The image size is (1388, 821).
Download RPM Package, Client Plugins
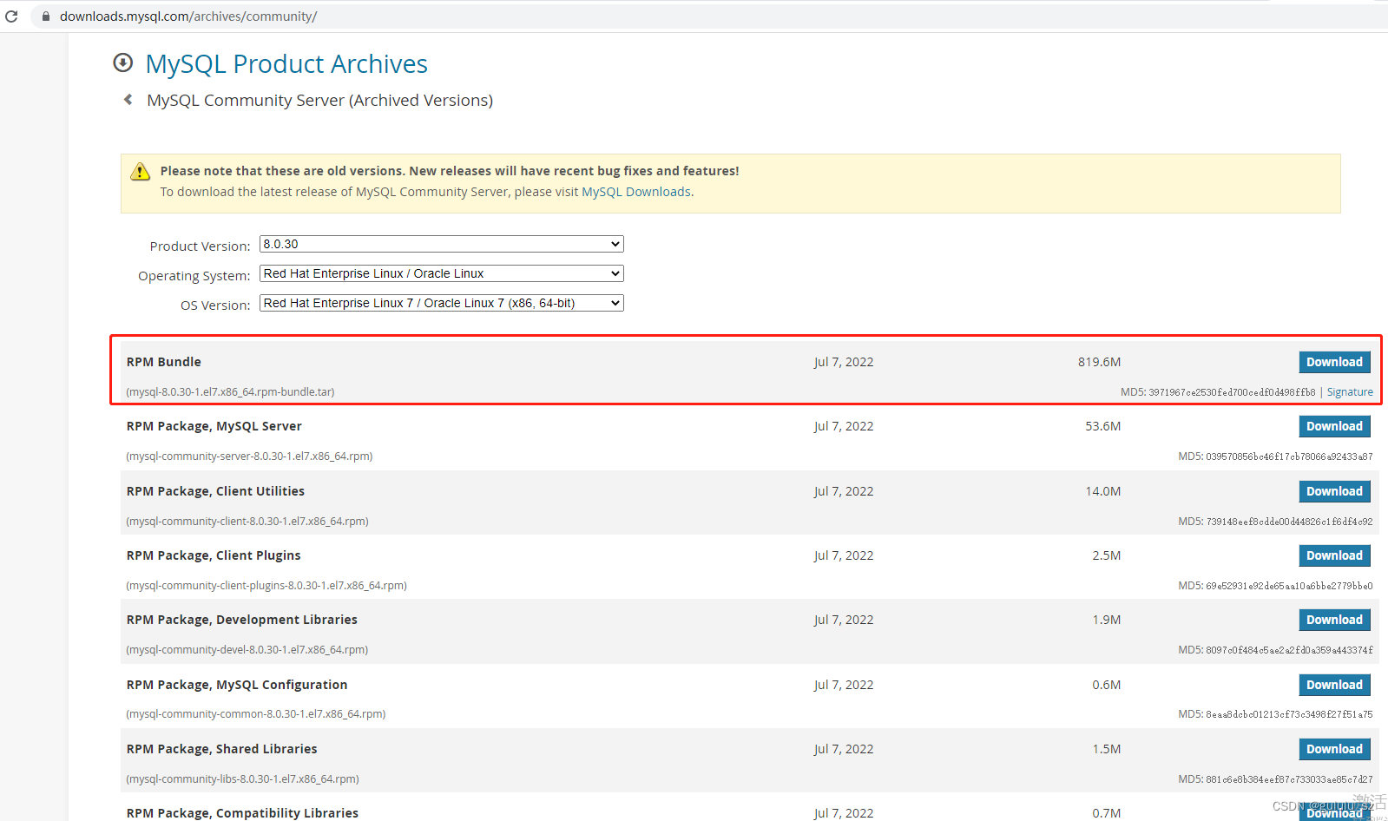(x=1334, y=555)
